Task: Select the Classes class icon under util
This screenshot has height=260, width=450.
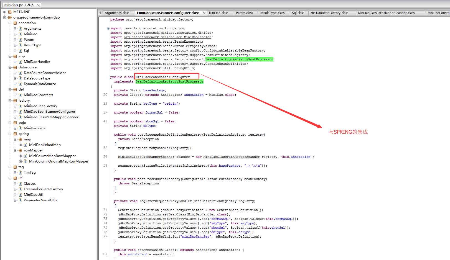Action: click(20, 184)
